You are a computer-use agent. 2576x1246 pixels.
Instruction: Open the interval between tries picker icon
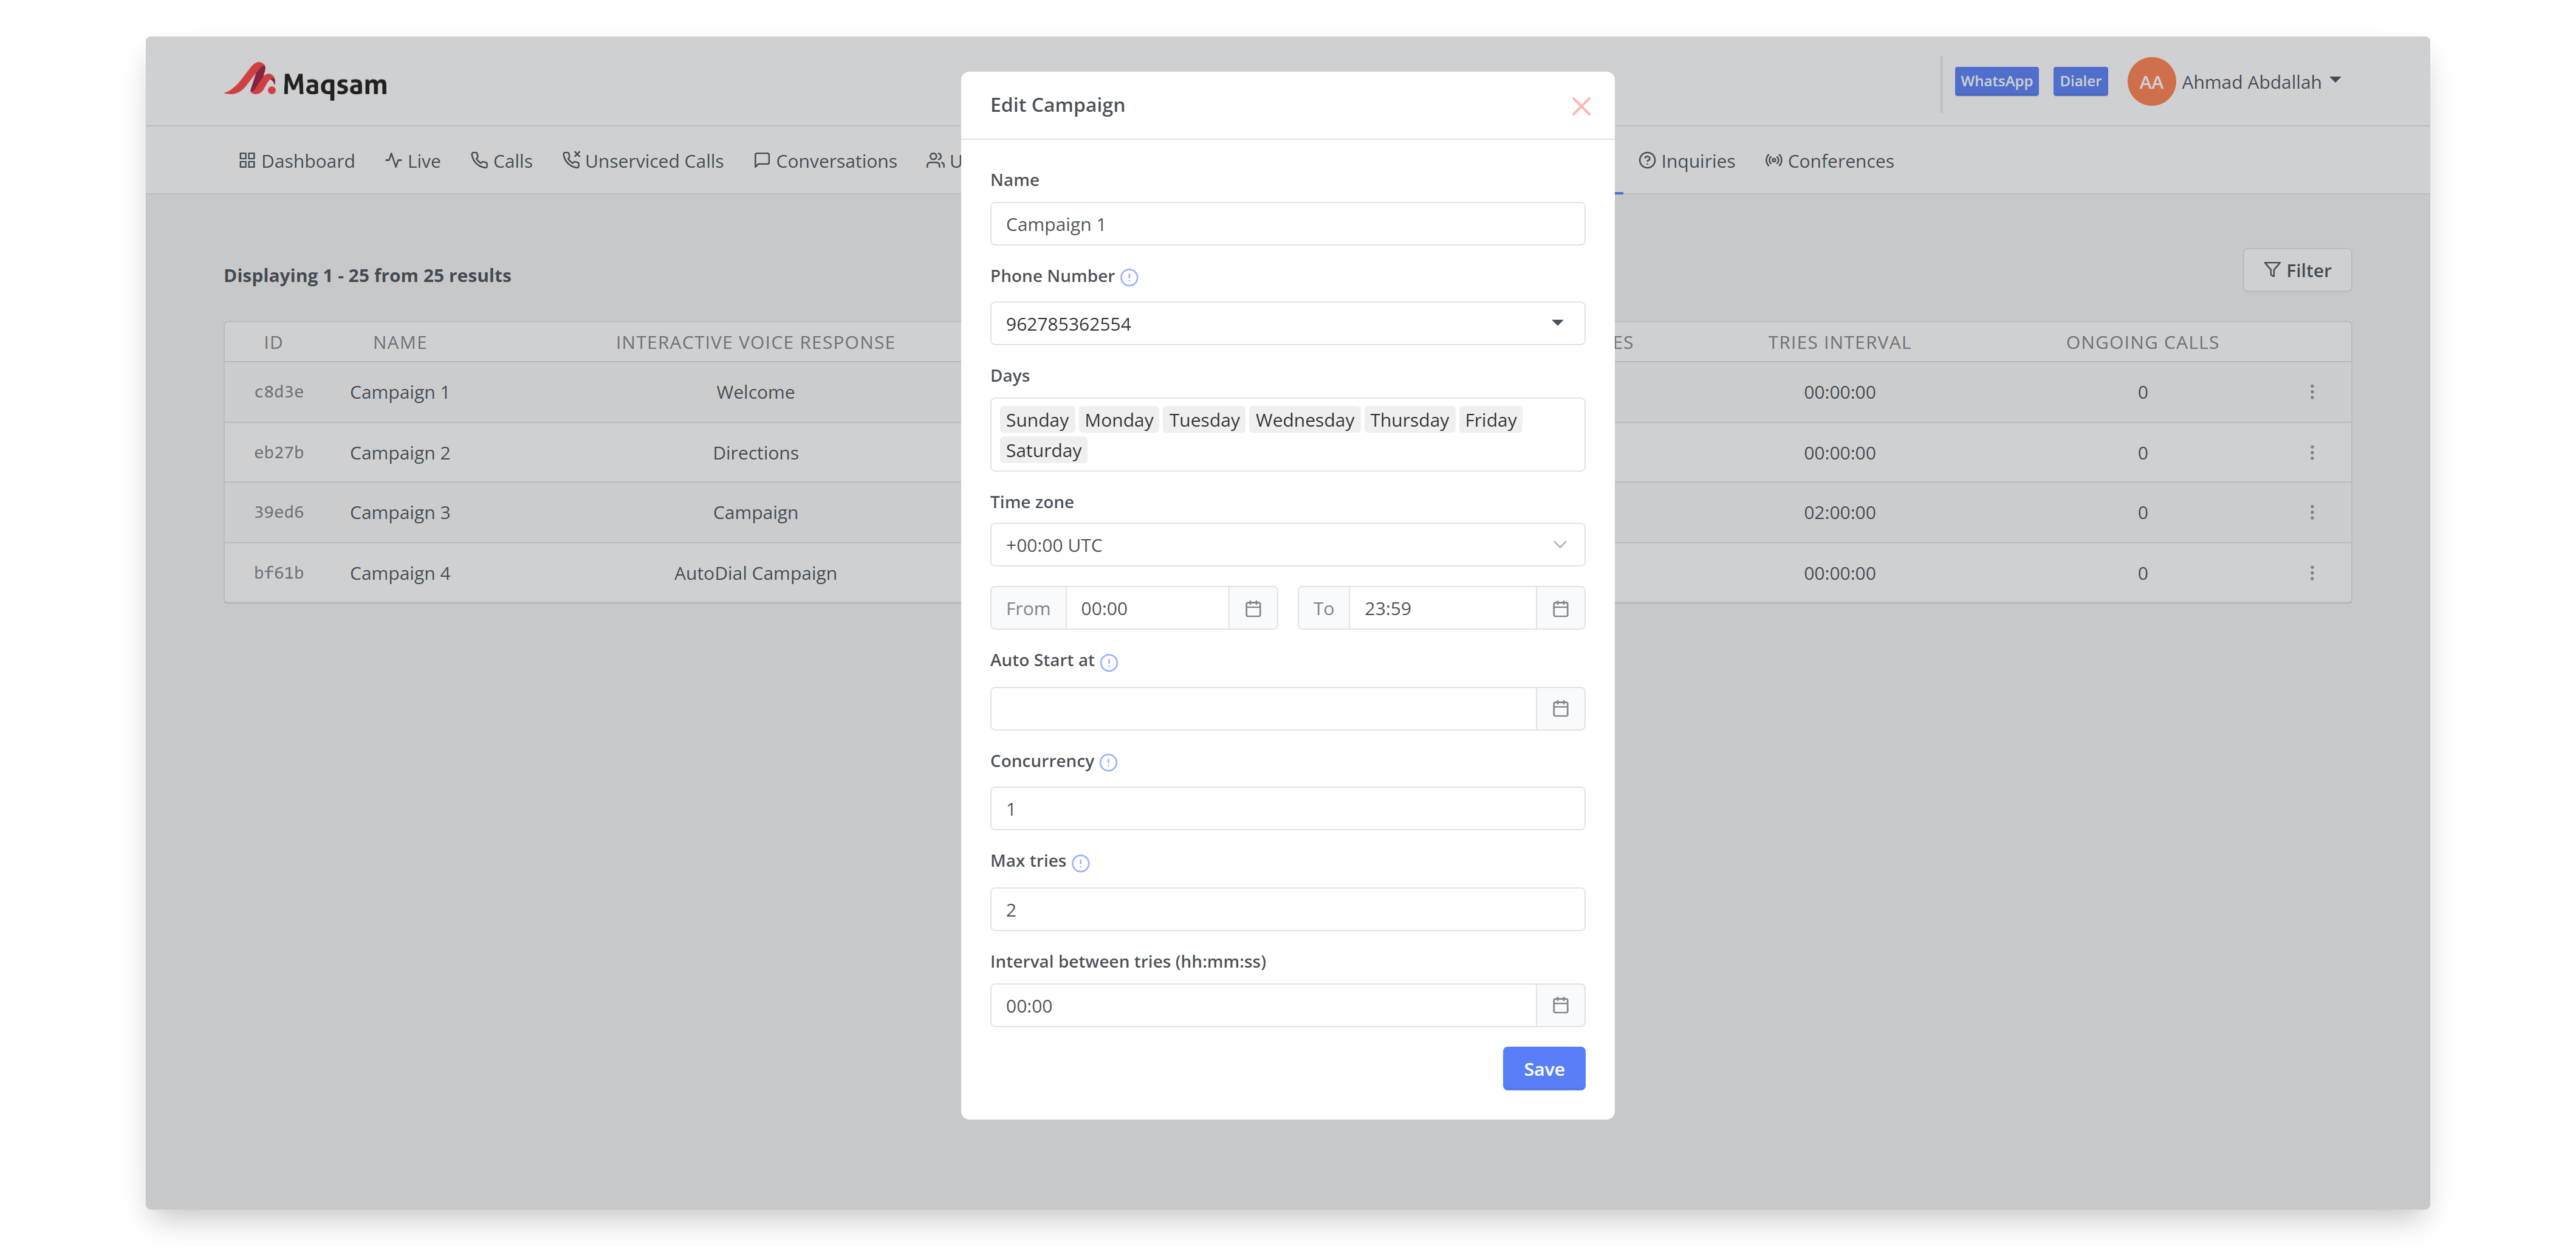tap(1560, 1005)
